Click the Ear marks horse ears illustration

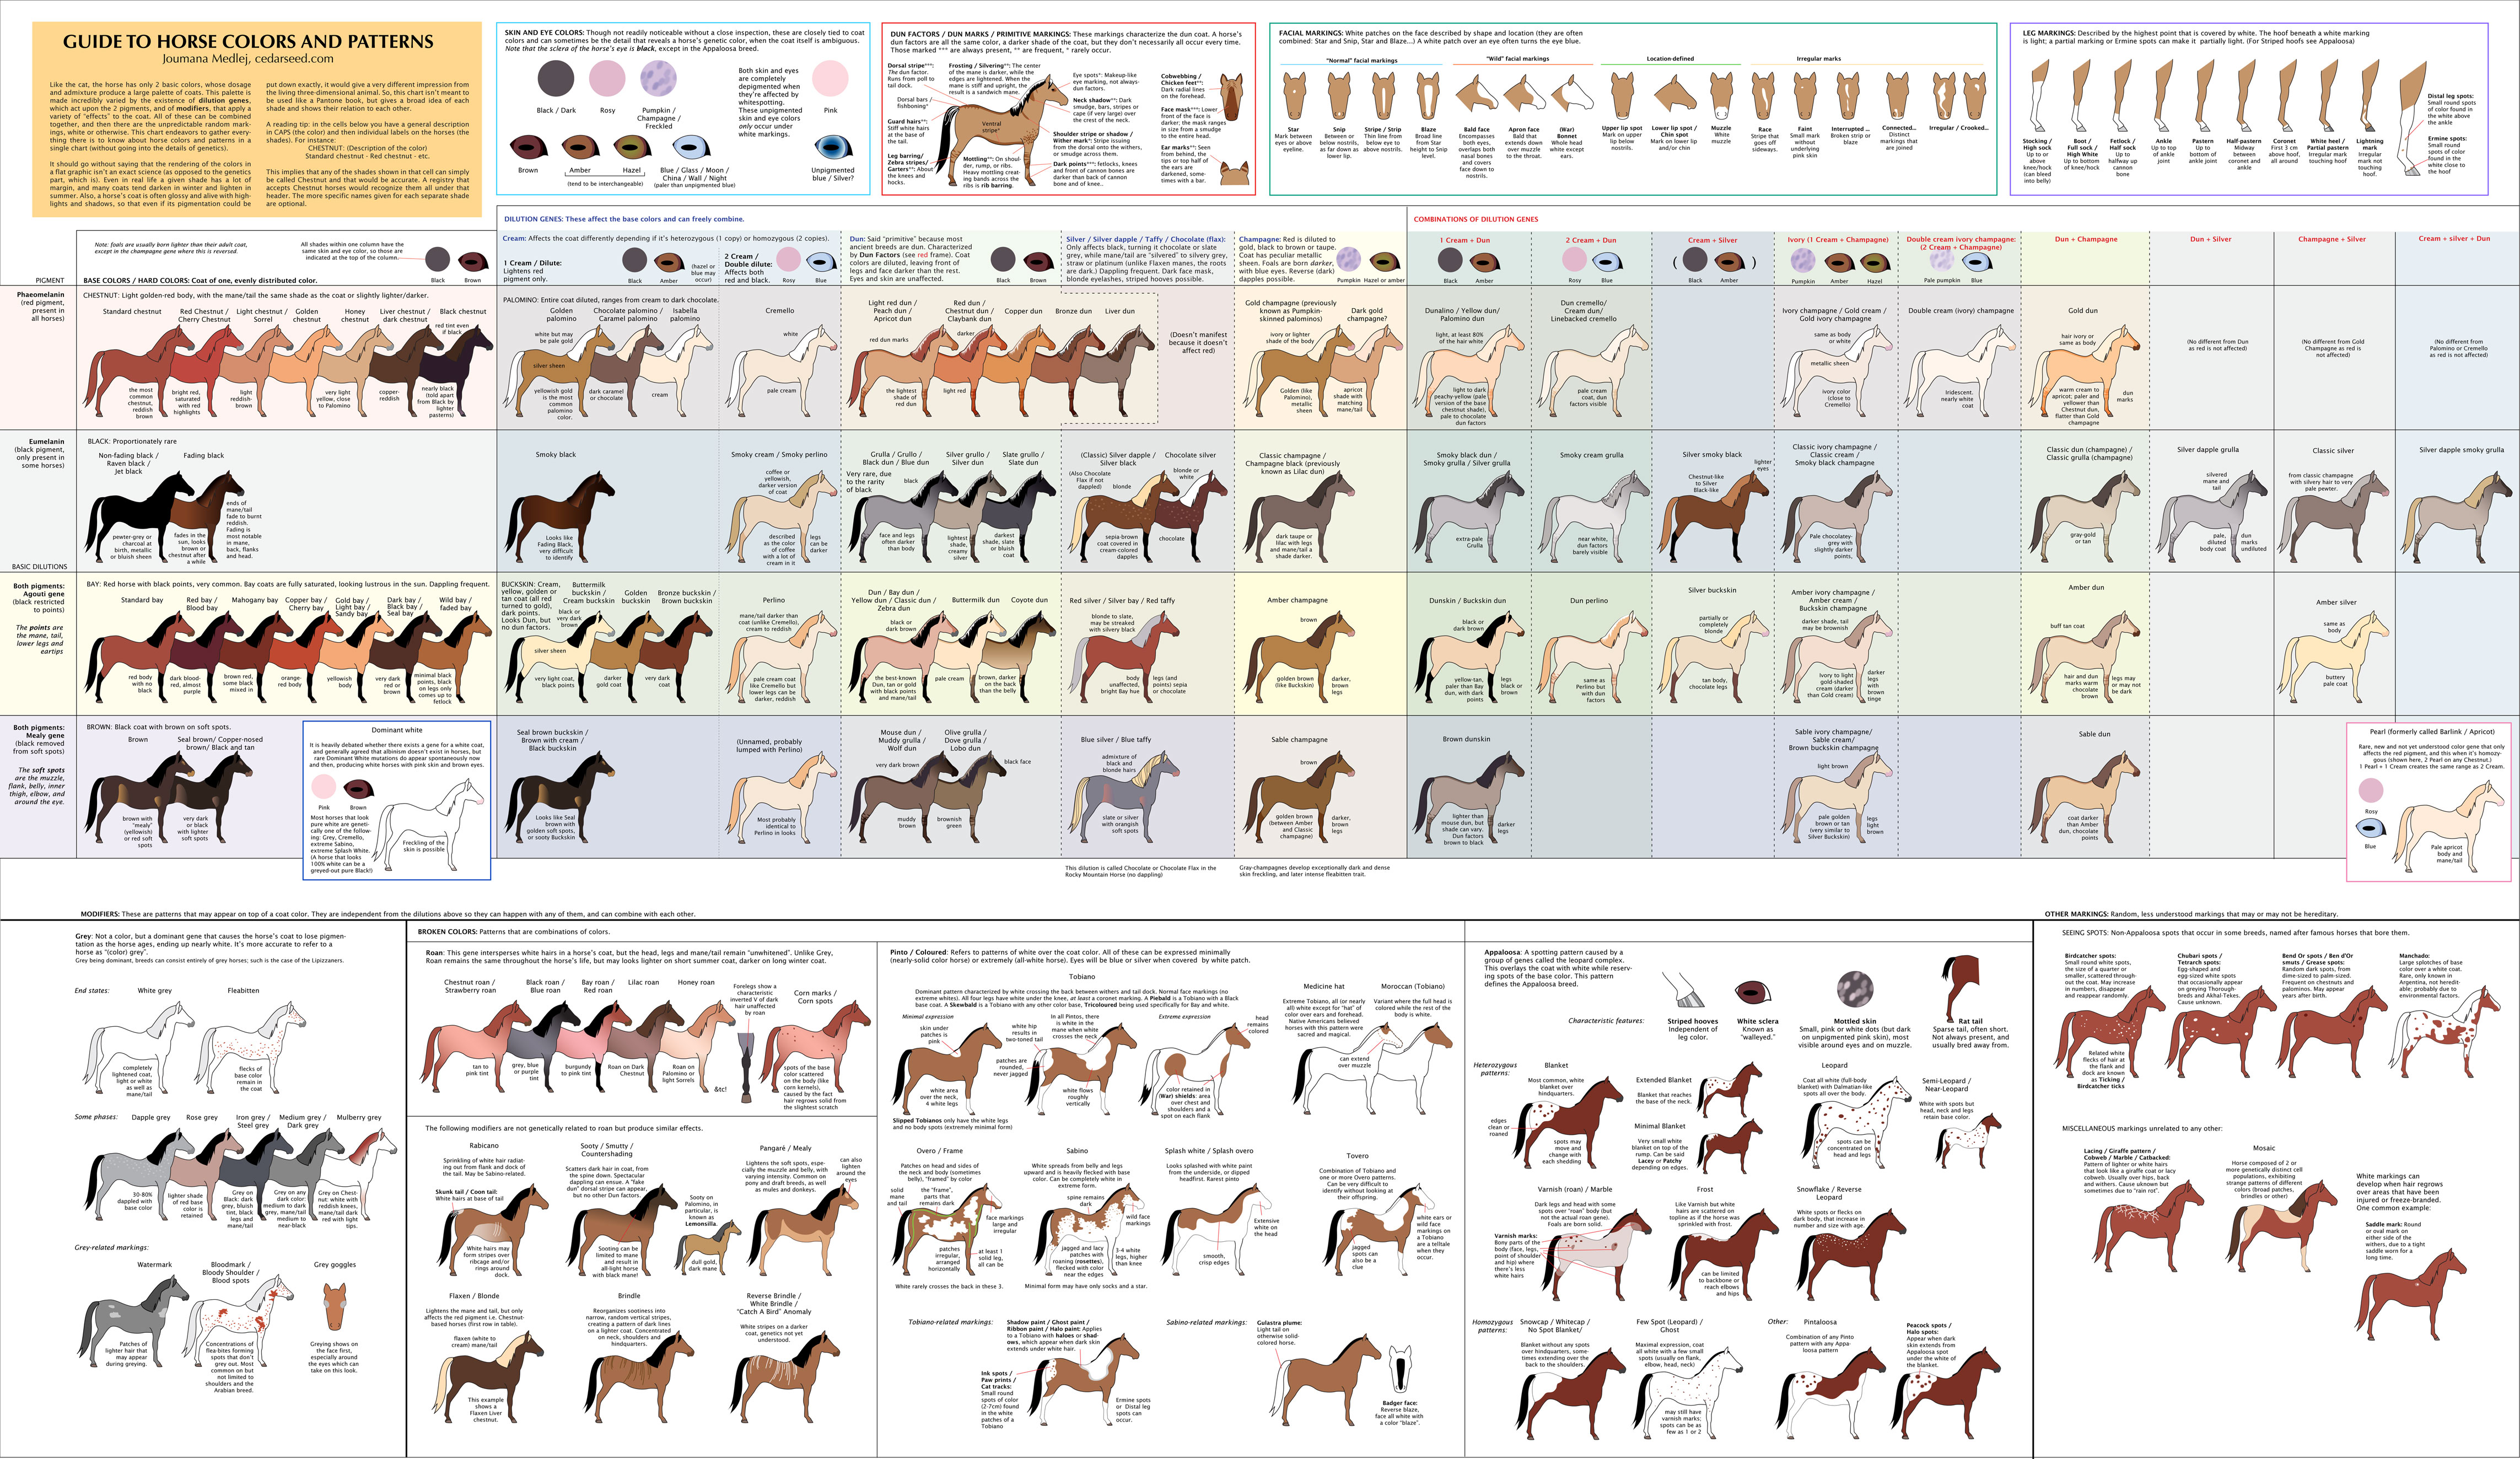[x=1235, y=174]
